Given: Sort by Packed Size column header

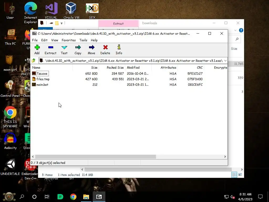Looking at the screenshot, I should click(x=112, y=68).
